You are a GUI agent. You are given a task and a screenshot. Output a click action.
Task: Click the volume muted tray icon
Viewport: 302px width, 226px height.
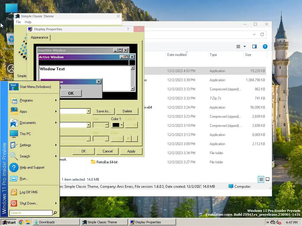click(278, 222)
